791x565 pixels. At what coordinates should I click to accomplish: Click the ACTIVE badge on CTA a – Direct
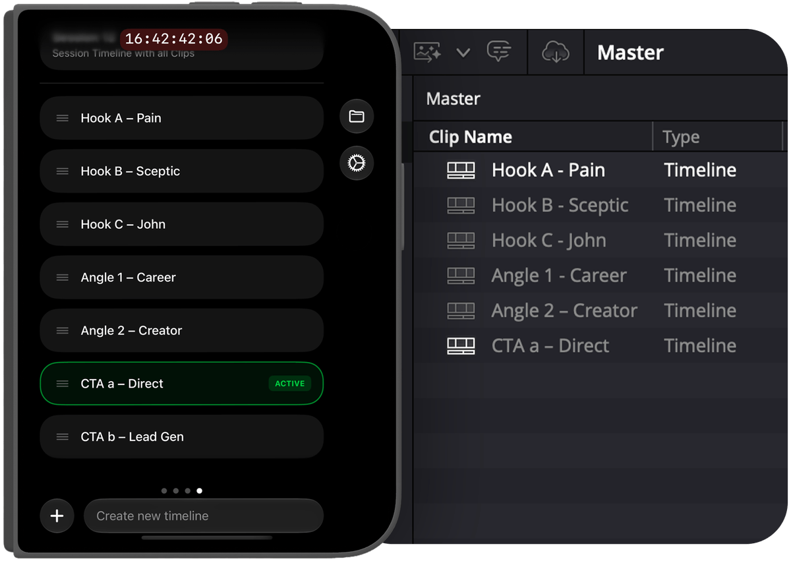[290, 384]
